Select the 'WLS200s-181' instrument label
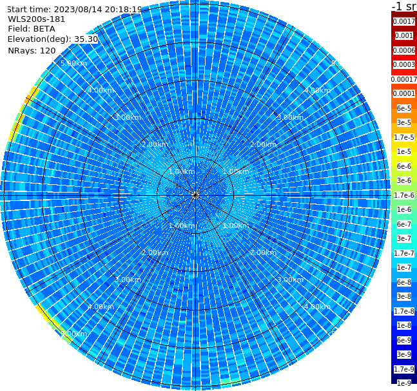The height and width of the screenshot is (391, 417). click(37, 19)
